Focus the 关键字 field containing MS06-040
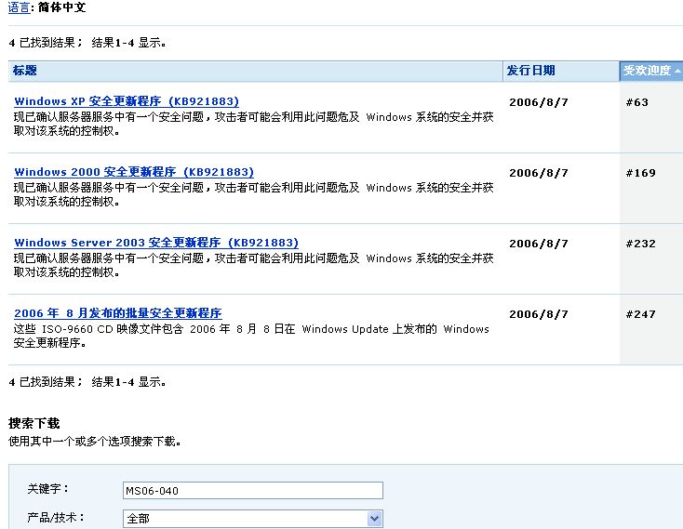Screen dimensions: 683x529 (x=253, y=490)
